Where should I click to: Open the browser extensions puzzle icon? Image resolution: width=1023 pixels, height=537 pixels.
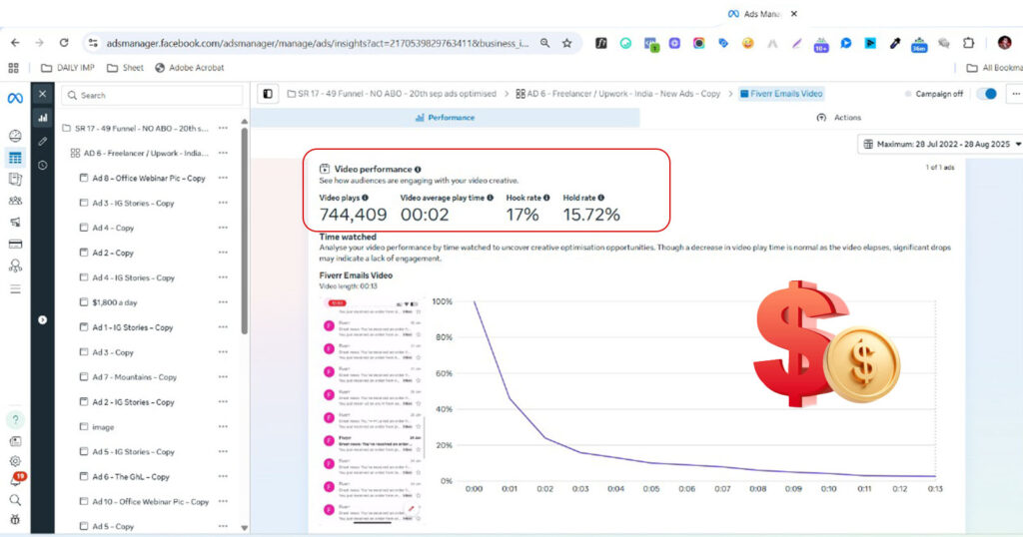click(x=969, y=43)
